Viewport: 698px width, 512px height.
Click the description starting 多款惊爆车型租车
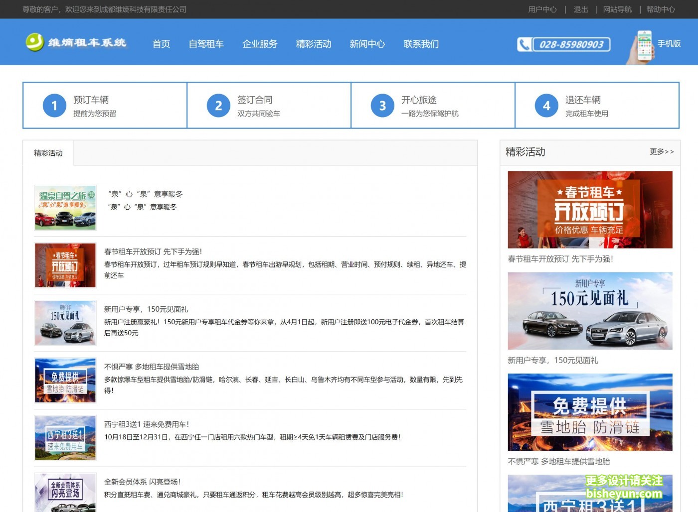coord(283,385)
